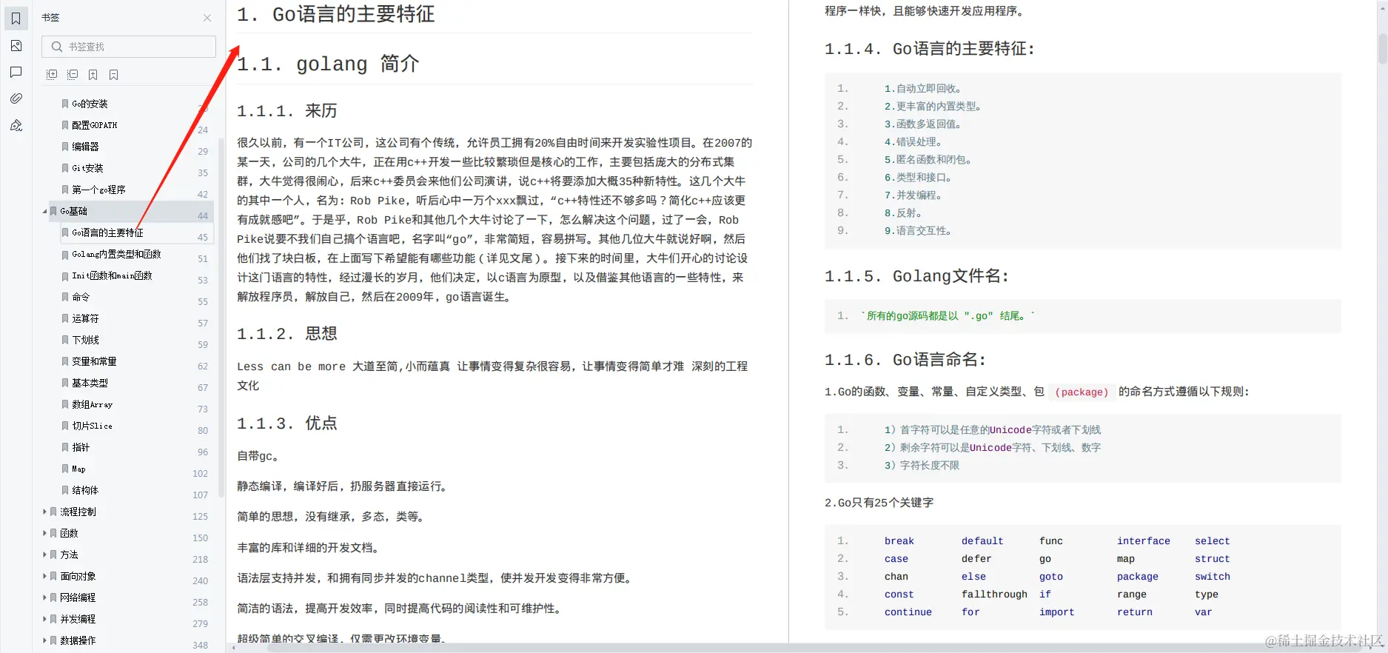Click the document vertical scrollbar thumb
1388x653 pixels.
(x=1382, y=49)
